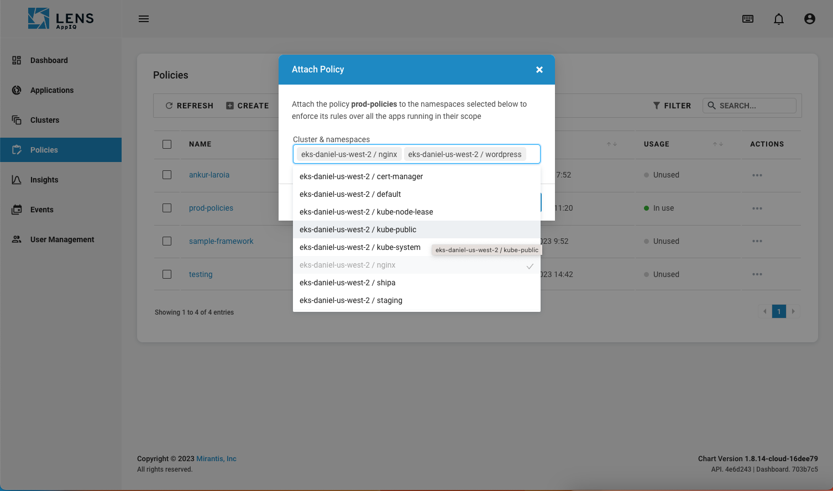This screenshot has width=833, height=491.
Task: Click the Insights sidebar icon
Action: 17,180
